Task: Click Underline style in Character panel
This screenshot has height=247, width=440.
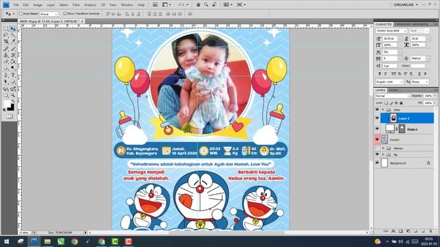Action: pyautogui.click(x=419, y=74)
